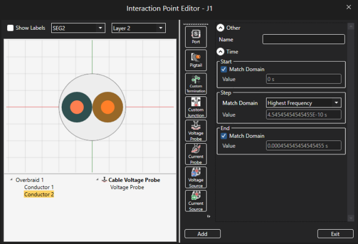
Task: Select Conductor 1 in the tree
Action: (39, 187)
